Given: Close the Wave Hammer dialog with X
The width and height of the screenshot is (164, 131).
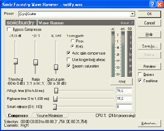Looking at the screenshot, I should [160, 4].
